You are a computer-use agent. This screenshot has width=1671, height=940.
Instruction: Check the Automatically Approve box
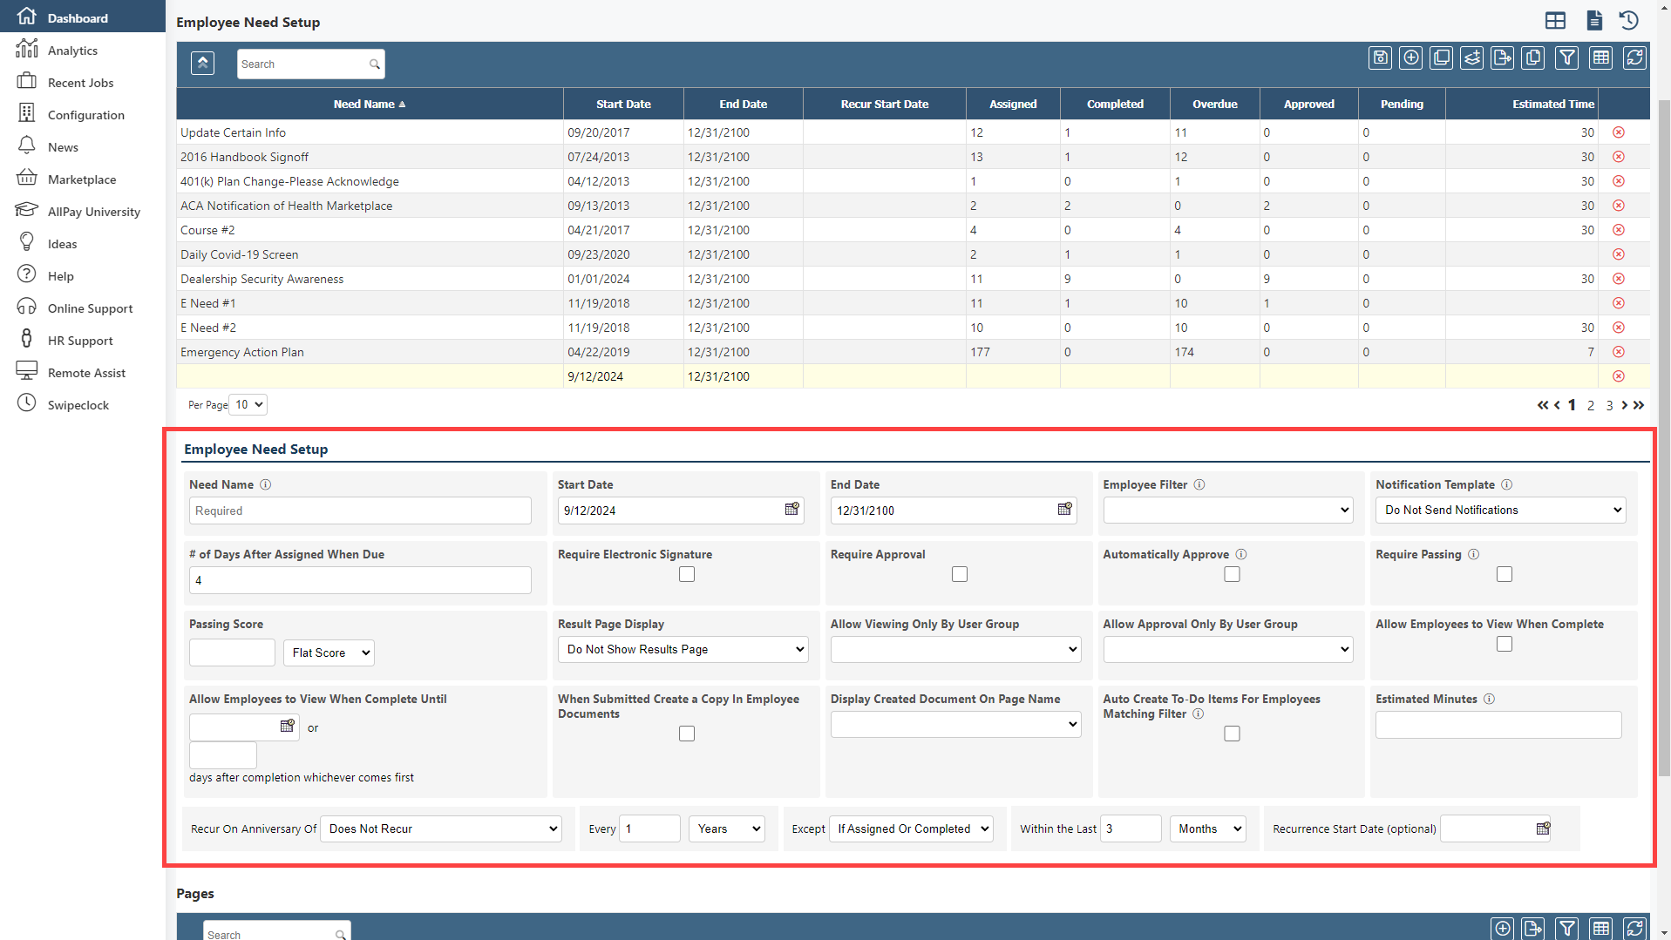pos(1232,574)
